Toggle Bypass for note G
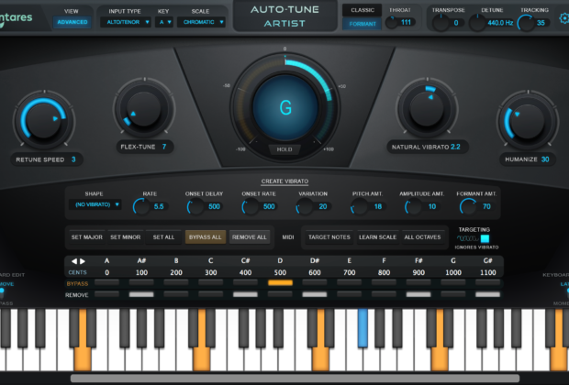The height and width of the screenshot is (385, 569). click(453, 282)
